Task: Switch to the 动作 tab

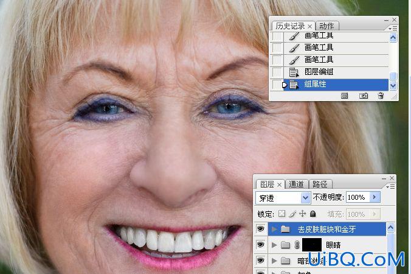Action: (x=326, y=26)
